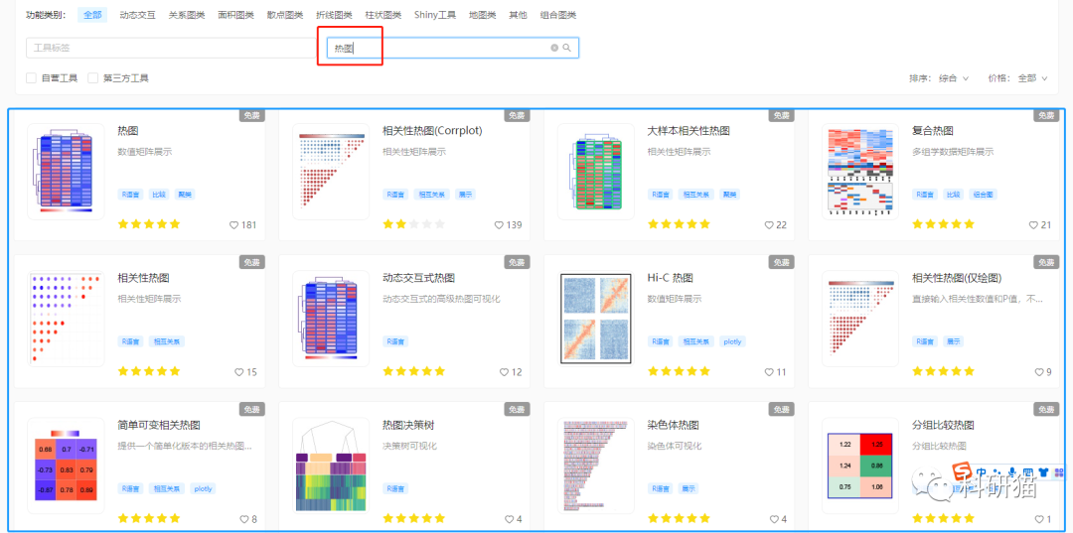Like the 热图 tool with 181 hearts
This screenshot has width=1073, height=533.
233,225
